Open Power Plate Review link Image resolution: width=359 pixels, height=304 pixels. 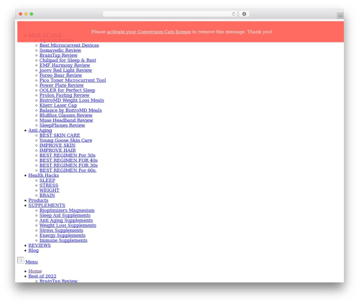[62, 86]
